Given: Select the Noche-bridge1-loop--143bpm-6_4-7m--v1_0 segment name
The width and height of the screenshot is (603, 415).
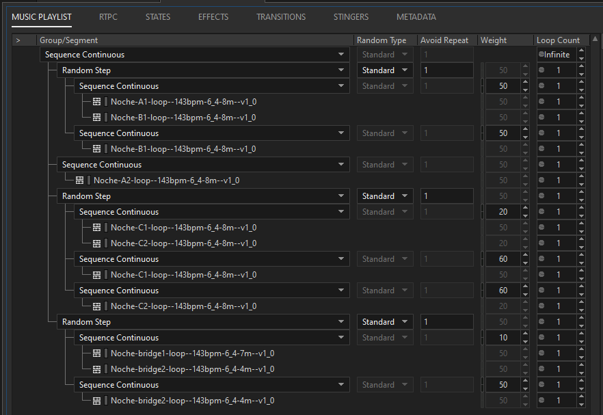Looking at the screenshot, I should click(192, 353).
